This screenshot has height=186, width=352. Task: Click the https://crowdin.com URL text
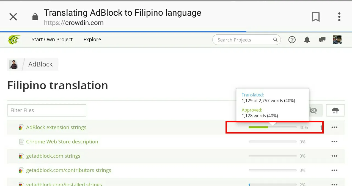74,23
